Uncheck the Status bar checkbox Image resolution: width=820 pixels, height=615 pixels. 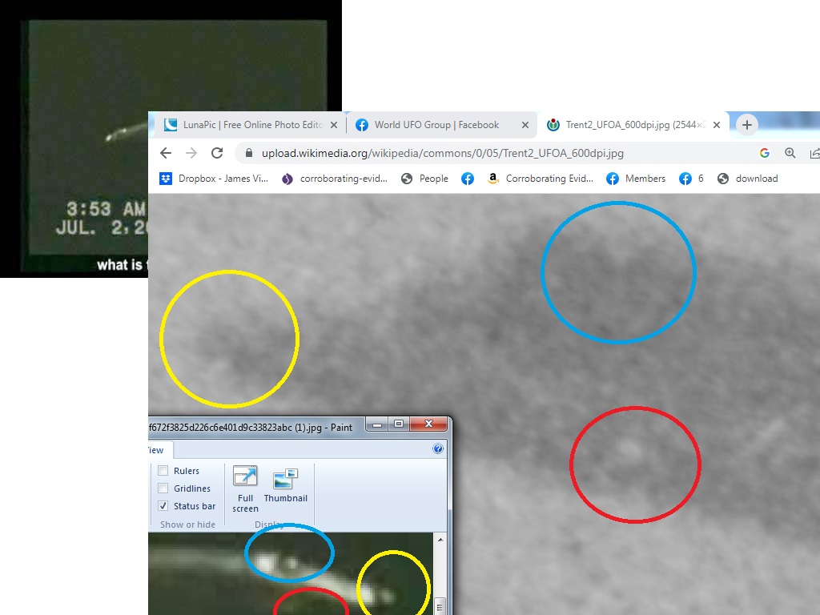pyautogui.click(x=163, y=506)
